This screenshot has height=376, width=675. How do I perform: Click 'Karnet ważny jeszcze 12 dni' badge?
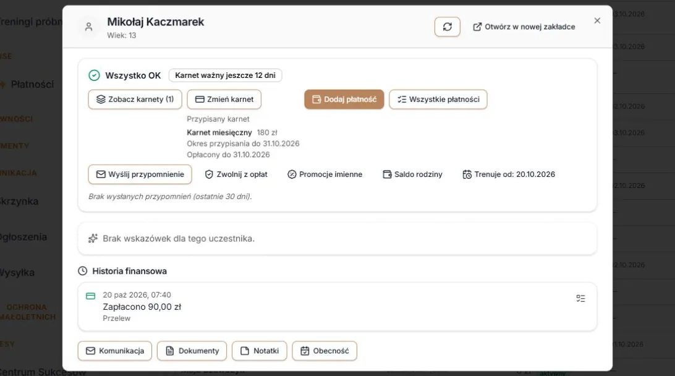225,75
